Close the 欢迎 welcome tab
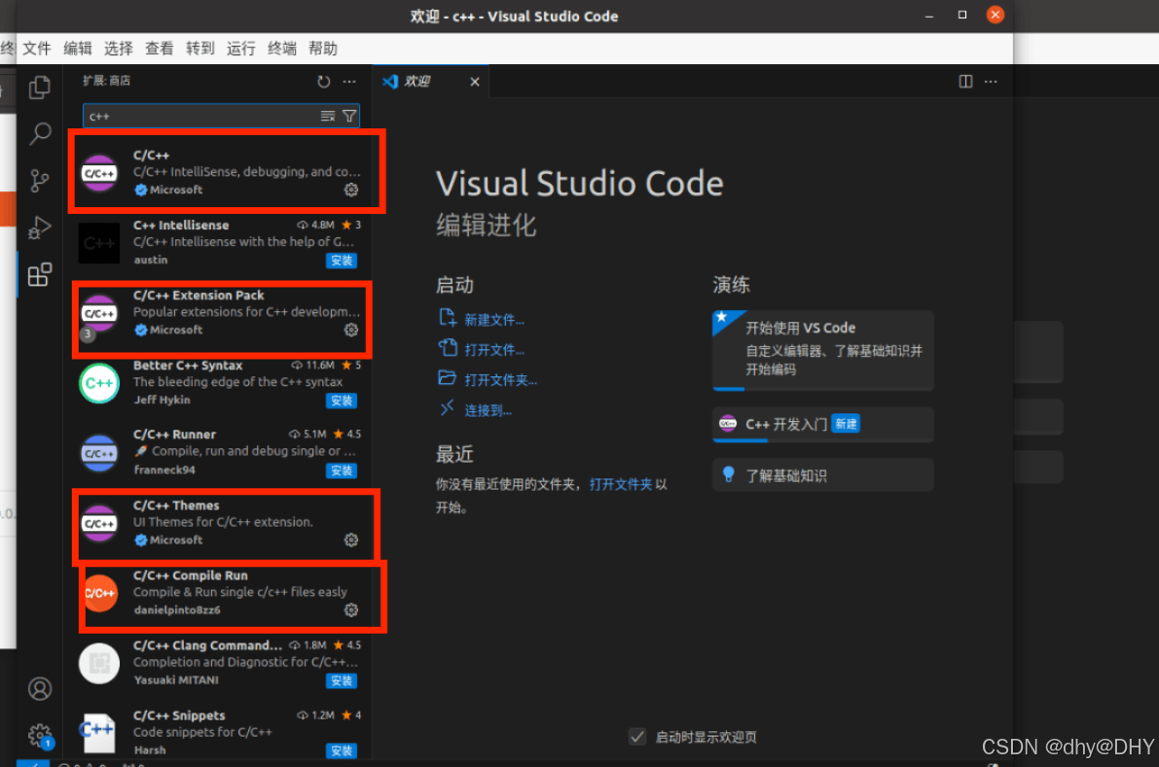This screenshot has width=1159, height=767. pyautogui.click(x=475, y=82)
